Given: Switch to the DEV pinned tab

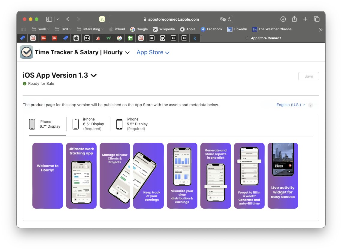Looking at the screenshot, I should pos(87,38).
